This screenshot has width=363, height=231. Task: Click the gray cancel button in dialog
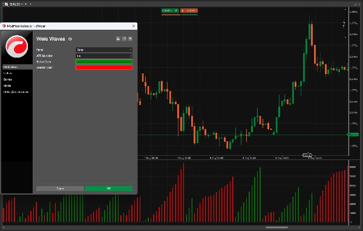click(x=60, y=189)
